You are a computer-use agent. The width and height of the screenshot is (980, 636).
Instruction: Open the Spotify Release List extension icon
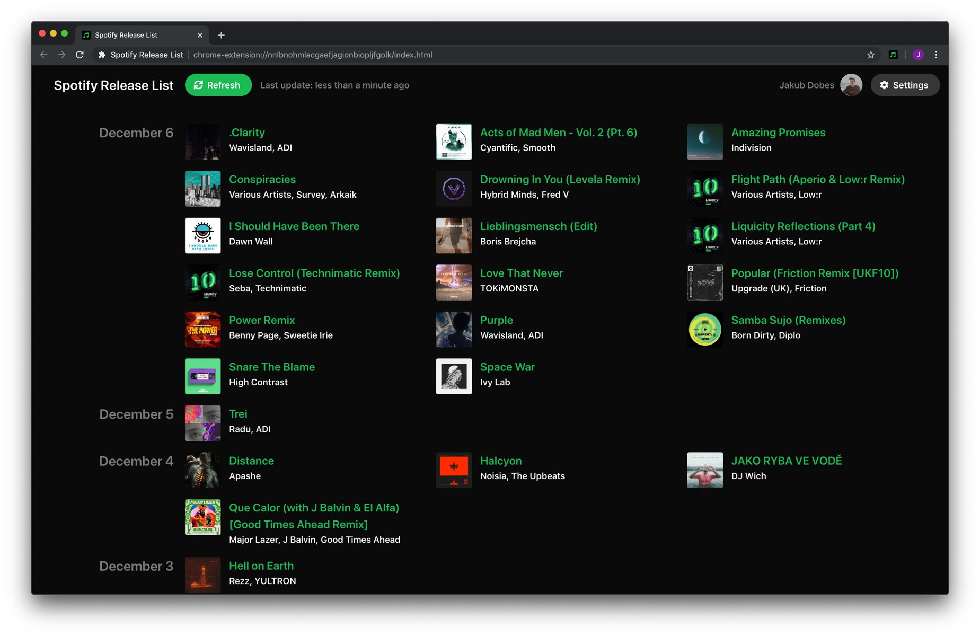(x=893, y=55)
